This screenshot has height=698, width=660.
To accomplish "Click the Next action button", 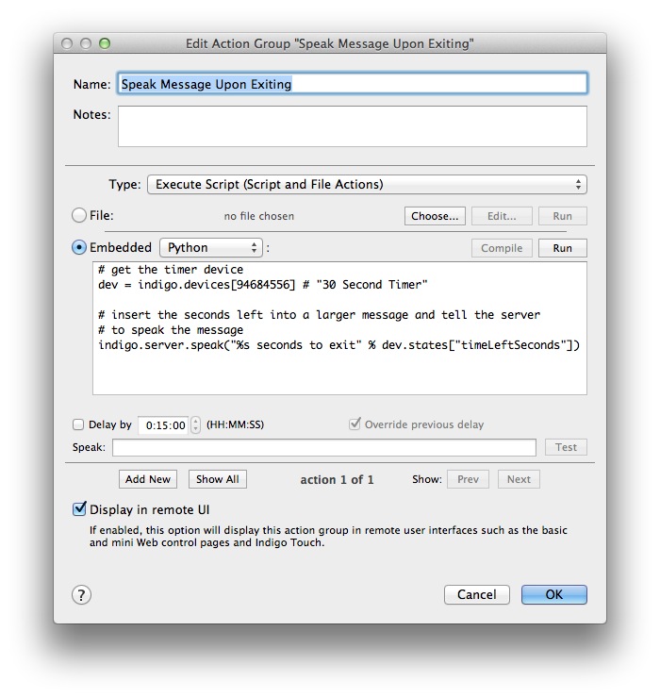I will point(519,479).
